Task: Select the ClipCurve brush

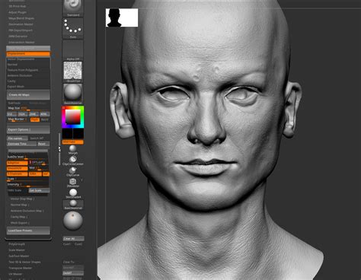Action: pyautogui.click(x=73, y=171)
